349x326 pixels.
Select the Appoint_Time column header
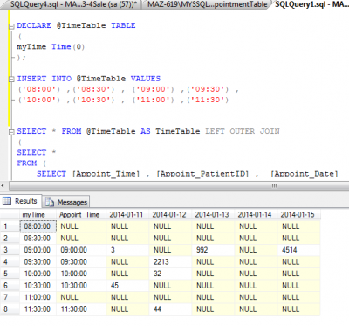[81, 215]
